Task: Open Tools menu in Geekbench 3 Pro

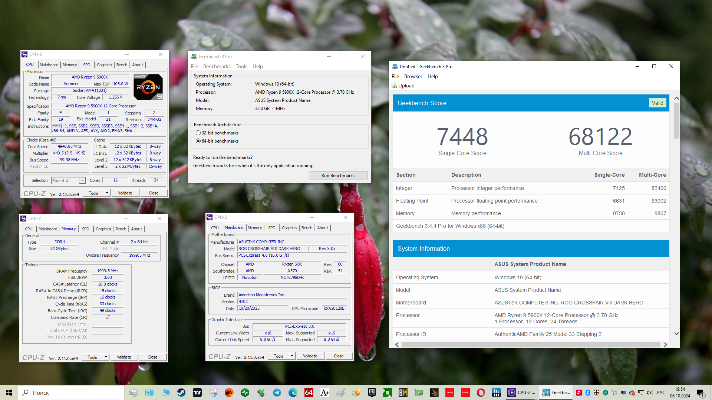Action: pos(241,66)
